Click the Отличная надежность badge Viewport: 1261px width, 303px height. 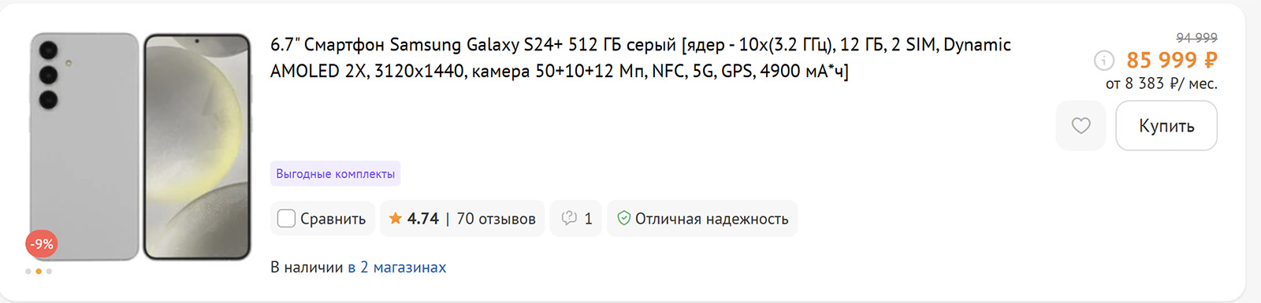click(702, 218)
